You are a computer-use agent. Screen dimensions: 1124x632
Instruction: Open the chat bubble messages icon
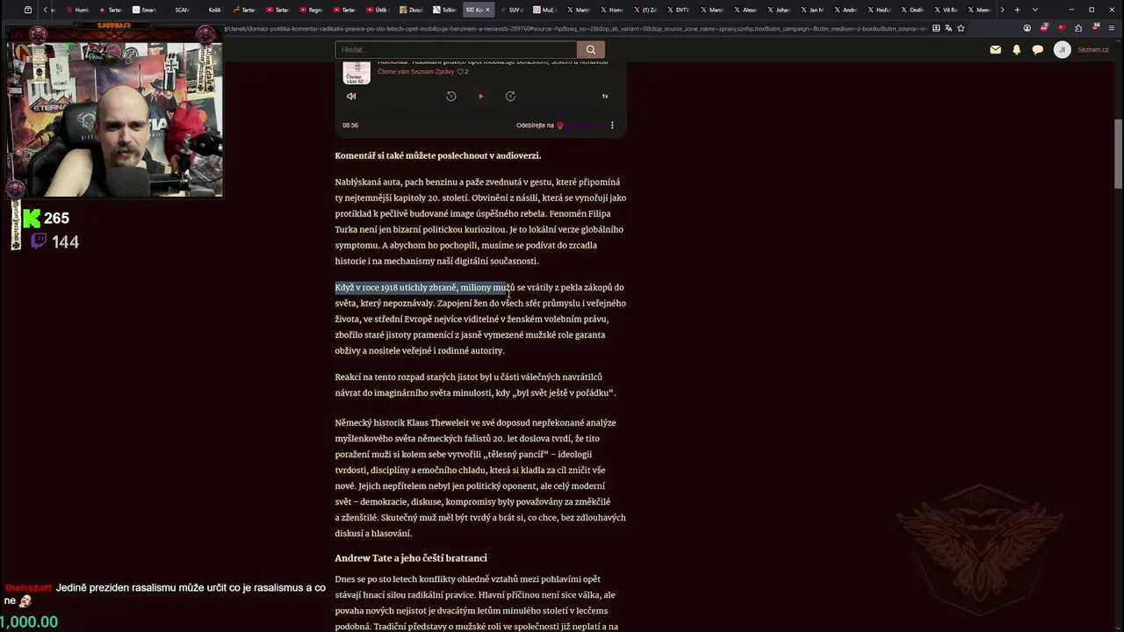1037,50
